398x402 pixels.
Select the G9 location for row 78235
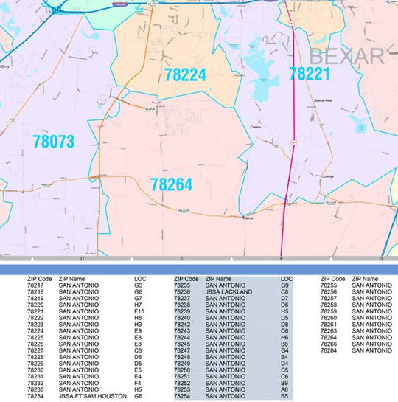tap(284, 285)
